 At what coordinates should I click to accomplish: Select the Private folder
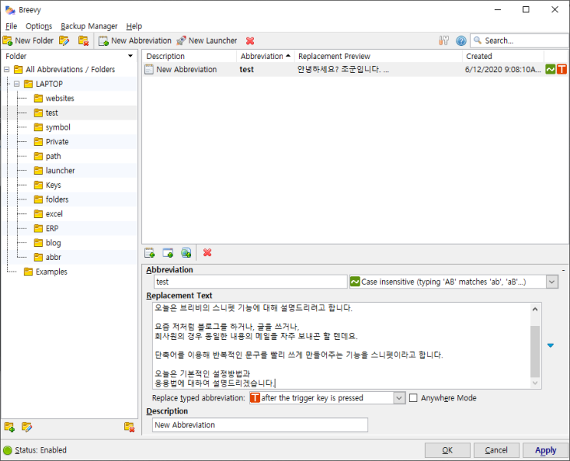coord(57,142)
